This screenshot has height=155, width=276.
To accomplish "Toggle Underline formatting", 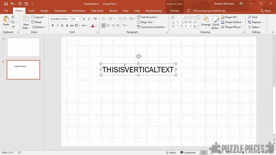I will coord(62,25).
